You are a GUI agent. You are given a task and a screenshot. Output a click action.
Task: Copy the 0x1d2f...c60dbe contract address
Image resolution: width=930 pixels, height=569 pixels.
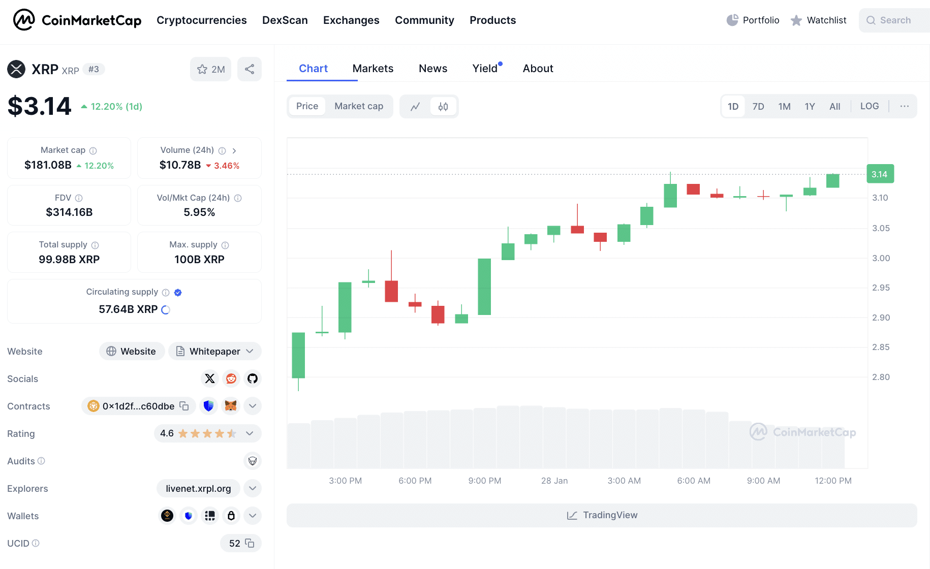pyautogui.click(x=184, y=406)
